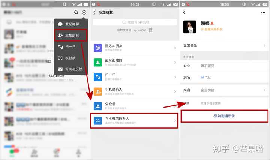Open 帮助与反馈 menu entry

71,69
